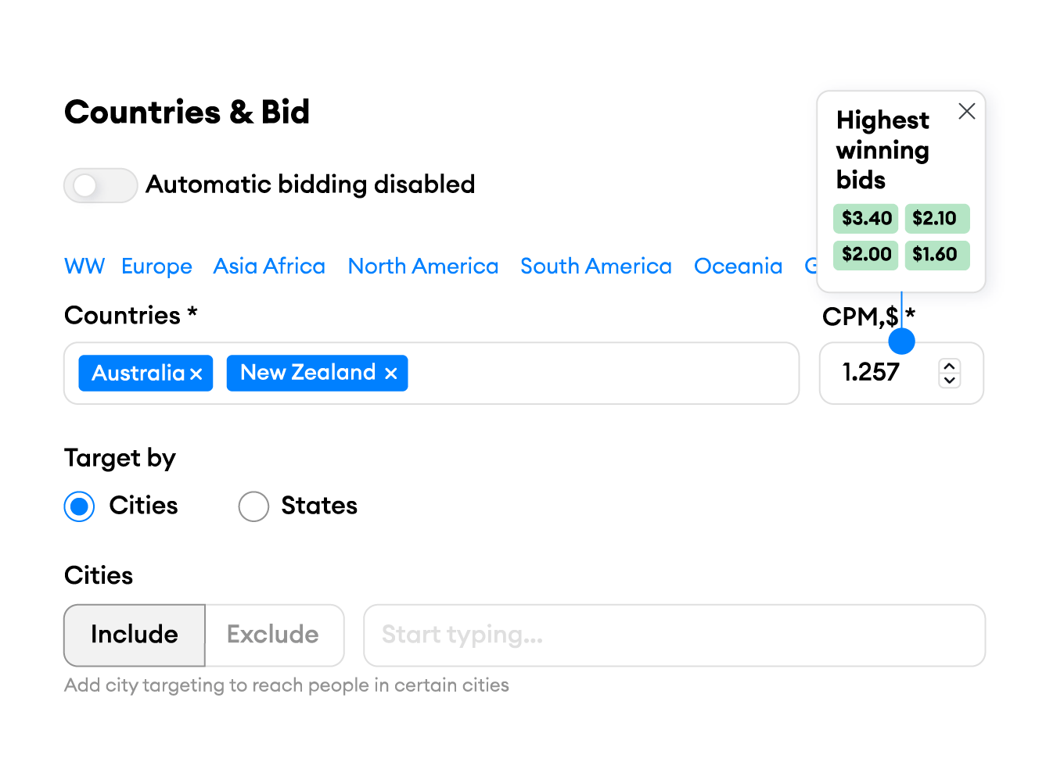1064x769 pixels.
Task: Click the blue CPM slider handle
Action: 901,342
